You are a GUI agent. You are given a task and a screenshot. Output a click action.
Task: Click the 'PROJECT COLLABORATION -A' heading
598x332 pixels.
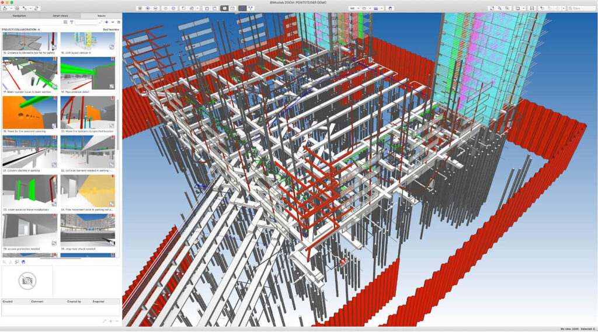click(20, 29)
